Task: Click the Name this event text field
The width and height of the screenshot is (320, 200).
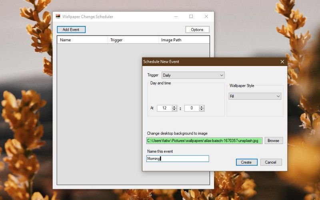Action: pyautogui.click(x=178, y=159)
